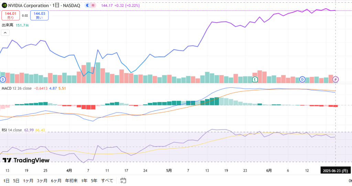Click the purple lightning event marker
The height and width of the screenshot is (186, 352).
(335, 79)
